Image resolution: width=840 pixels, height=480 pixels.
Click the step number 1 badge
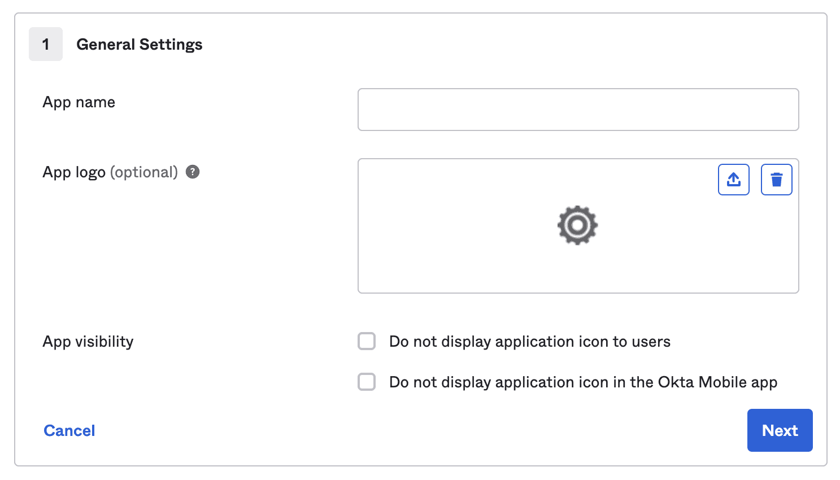[46, 44]
